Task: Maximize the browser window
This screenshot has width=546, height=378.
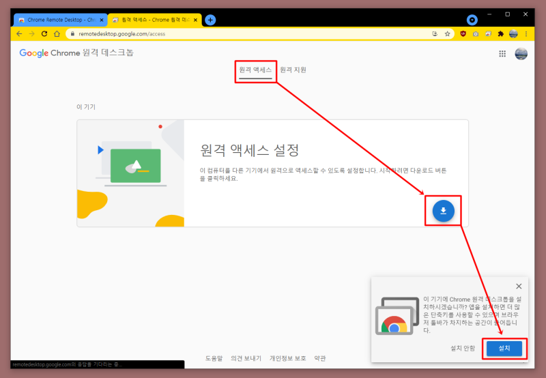Action: (507, 14)
